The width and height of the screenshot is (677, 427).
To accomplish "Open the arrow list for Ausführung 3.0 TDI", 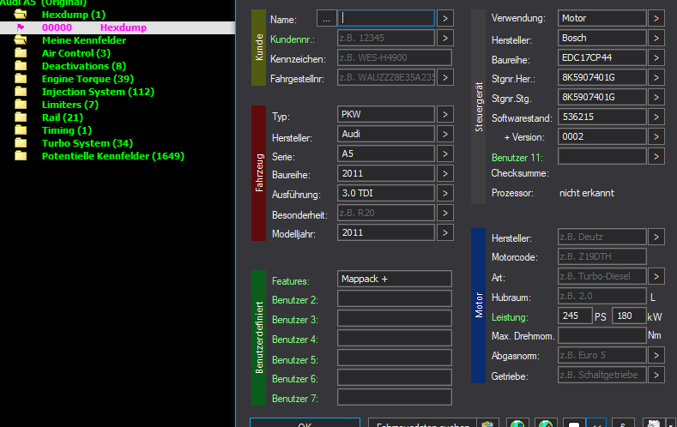I will 445,193.
